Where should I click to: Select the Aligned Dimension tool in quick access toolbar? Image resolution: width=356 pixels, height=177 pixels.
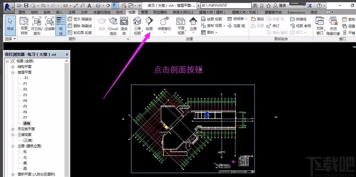[x=65, y=5]
